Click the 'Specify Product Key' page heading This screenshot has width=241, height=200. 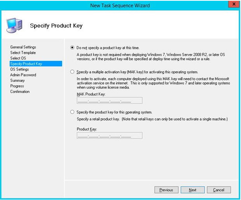pos(56,26)
